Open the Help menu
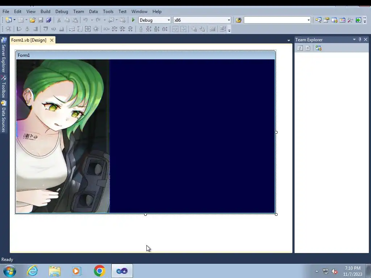Screen dimensions: 371x278 coord(157,11)
